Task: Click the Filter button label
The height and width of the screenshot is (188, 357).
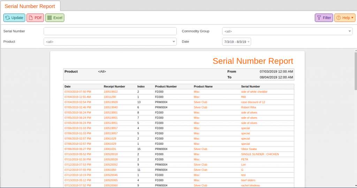Action: (x=327, y=18)
